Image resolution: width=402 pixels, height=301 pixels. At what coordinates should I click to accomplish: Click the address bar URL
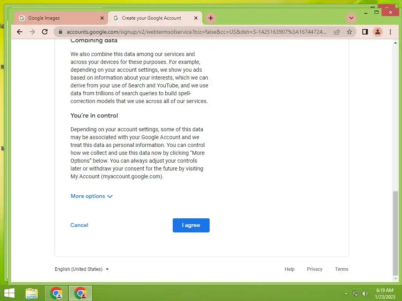pyautogui.click(x=196, y=32)
